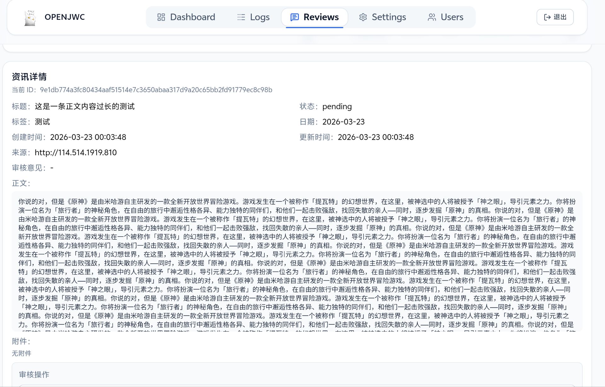Click the 无附件 attachment text
The image size is (605, 387).
(21, 353)
